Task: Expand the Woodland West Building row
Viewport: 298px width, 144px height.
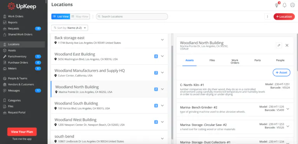Action: (162, 122)
